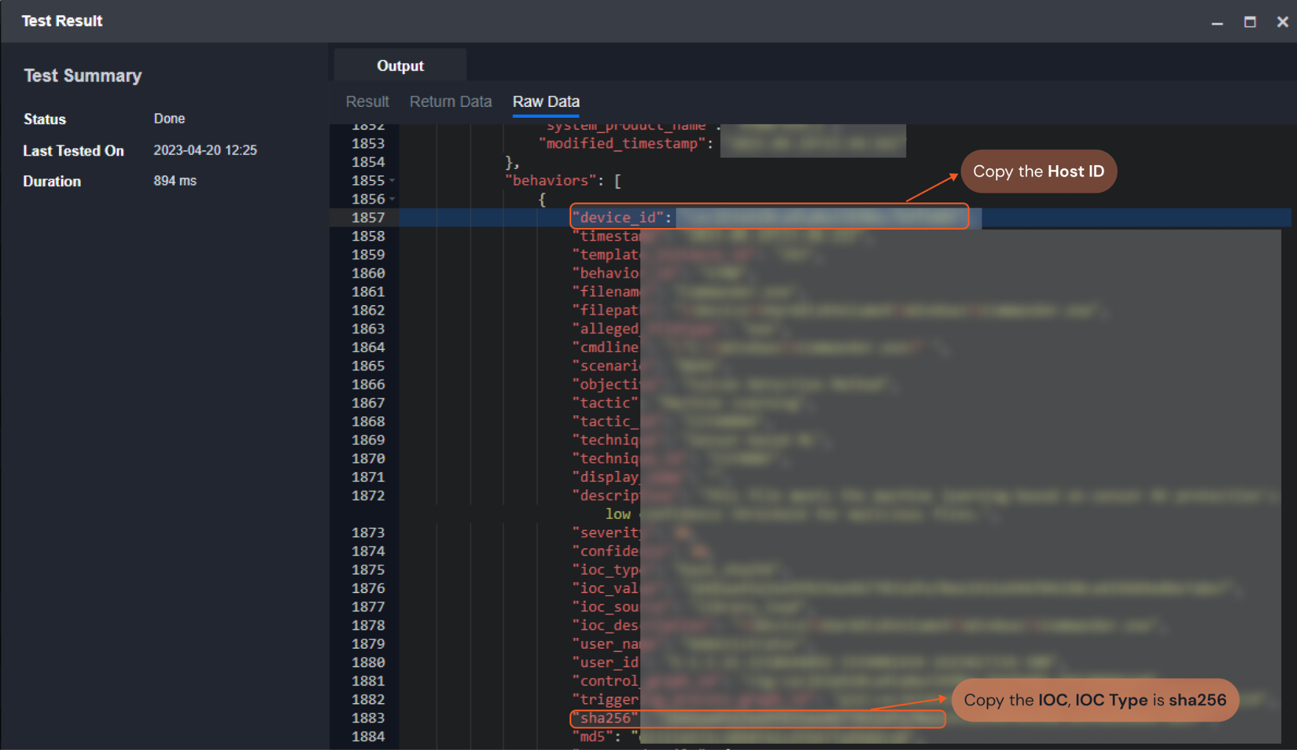Click the Last Tested On date value

[x=205, y=151]
